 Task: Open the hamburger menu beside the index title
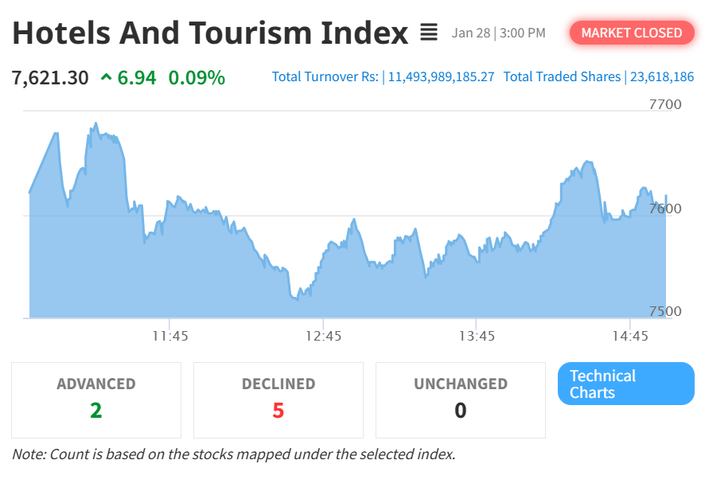point(428,33)
